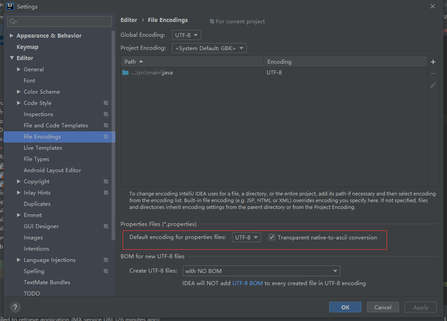447x321 pixels.
Task: Open Android Layout Editor settings
Action: pos(52,170)
